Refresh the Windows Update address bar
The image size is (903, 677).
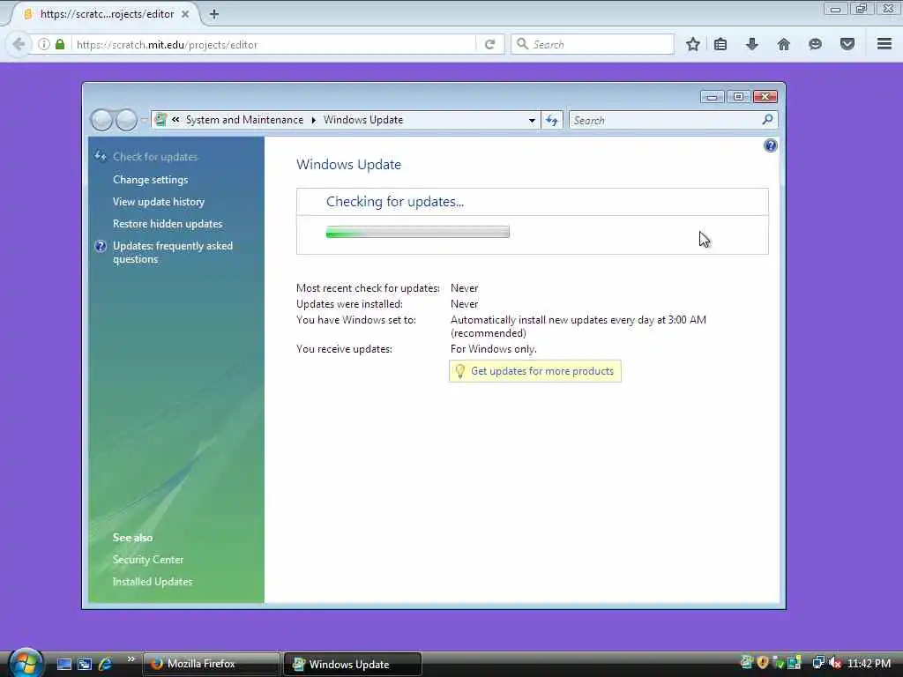click(552, 120)
